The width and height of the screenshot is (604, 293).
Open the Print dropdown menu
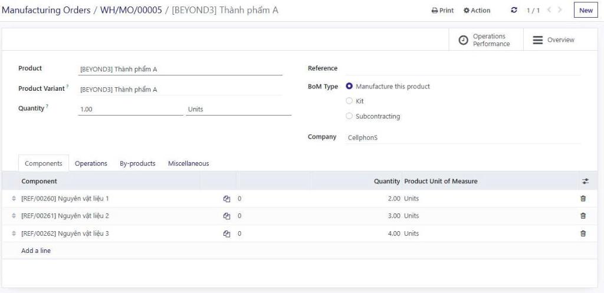442,11
